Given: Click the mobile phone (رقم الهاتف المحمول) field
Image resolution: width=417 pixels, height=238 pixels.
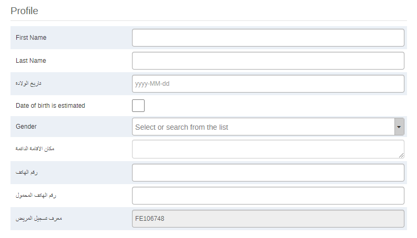Looking at the screenshot, I should click(x=268, y=196).
